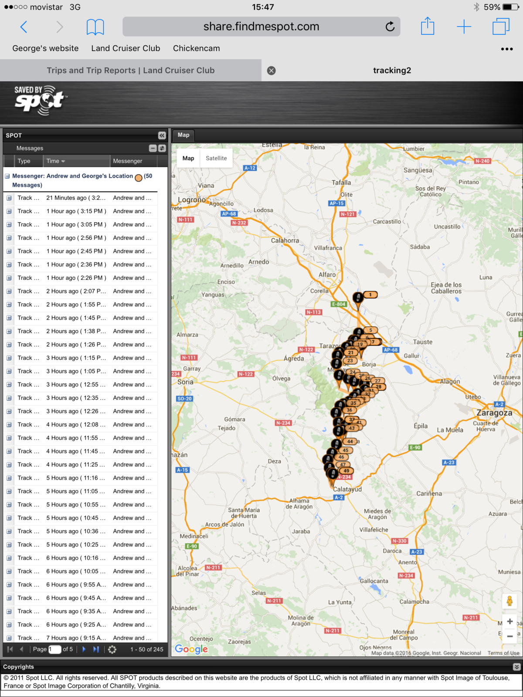Expand the 21 Minutes ago track row

[9, 198]
